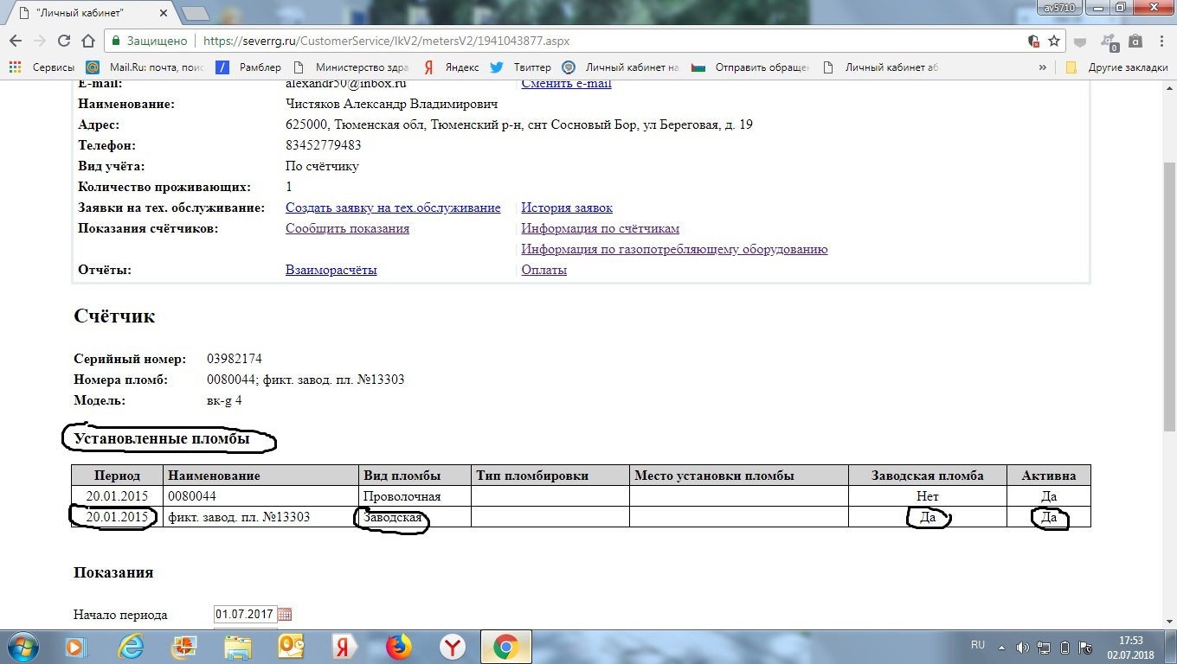Viewport: 1177px width, 664px height.
Task: Click the Нет cell in Заводская пломба column
Action: [927, 496]
